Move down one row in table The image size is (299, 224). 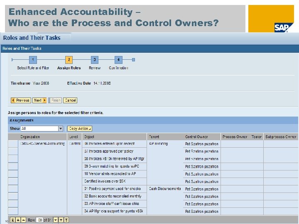(56, 220)
